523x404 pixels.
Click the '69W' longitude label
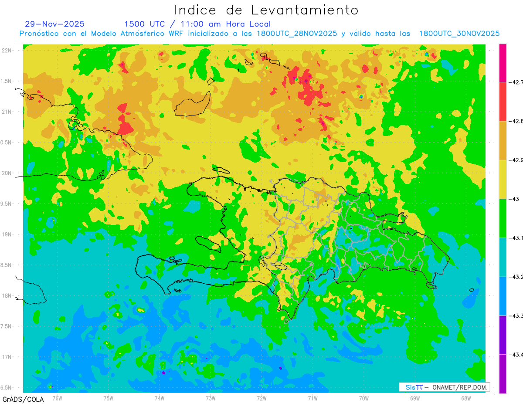pos(415,398)
